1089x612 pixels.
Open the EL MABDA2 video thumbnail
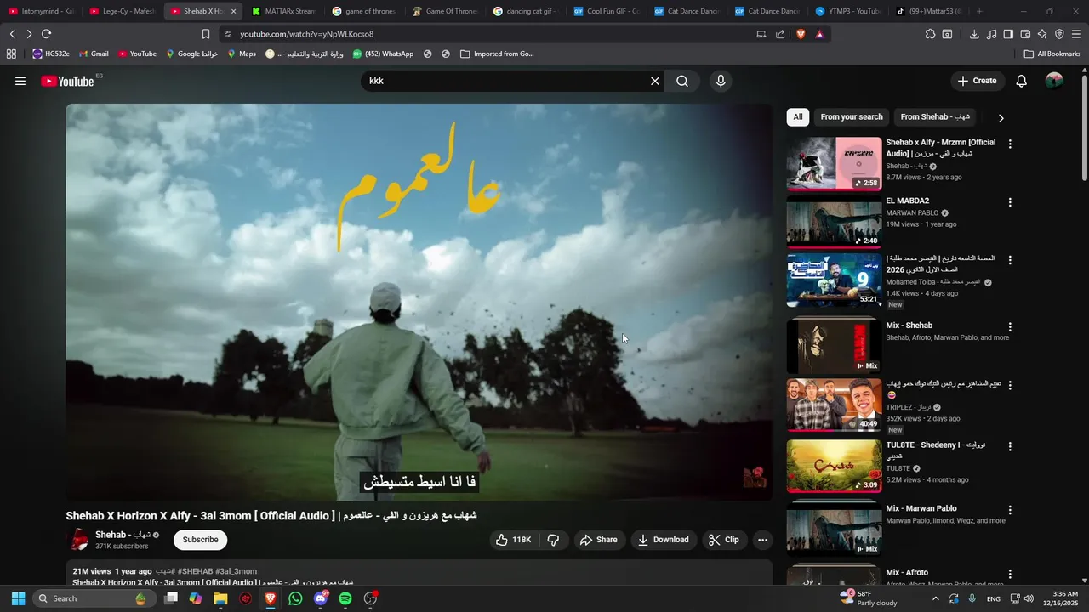834,222
